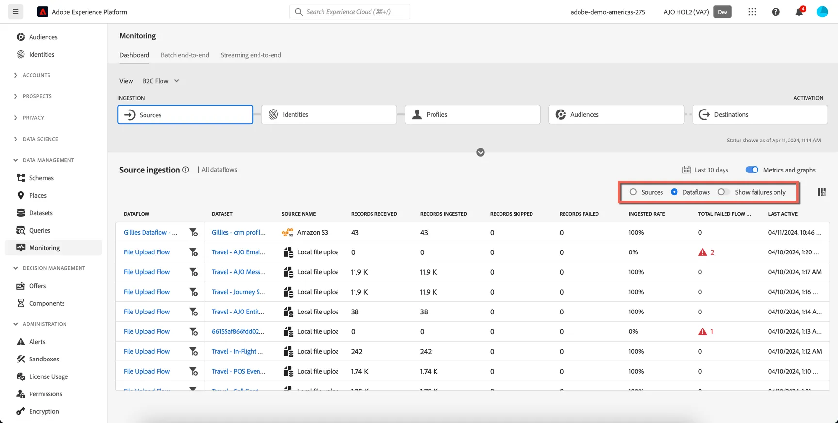Open the hamburger navigation menu

point(16,12)
